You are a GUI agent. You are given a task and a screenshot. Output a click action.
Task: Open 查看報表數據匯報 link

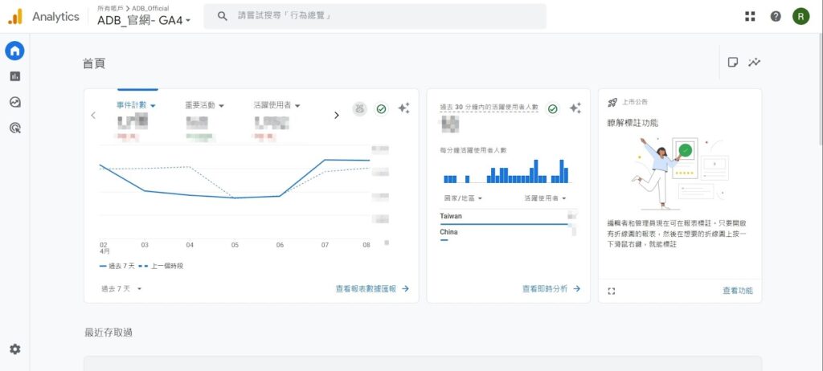[x=373, y=288]
